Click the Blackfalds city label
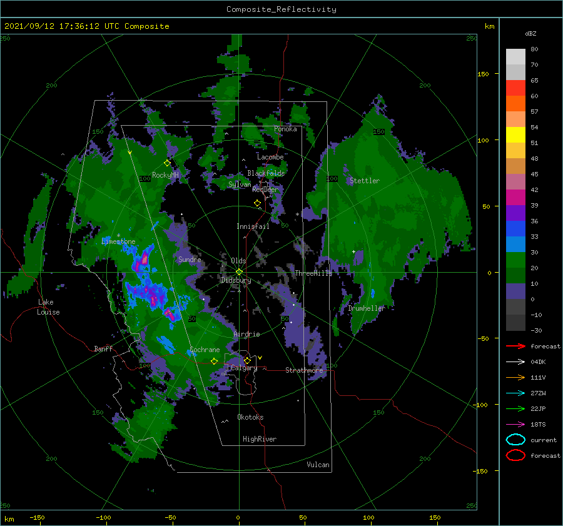 tap(266, 173)
